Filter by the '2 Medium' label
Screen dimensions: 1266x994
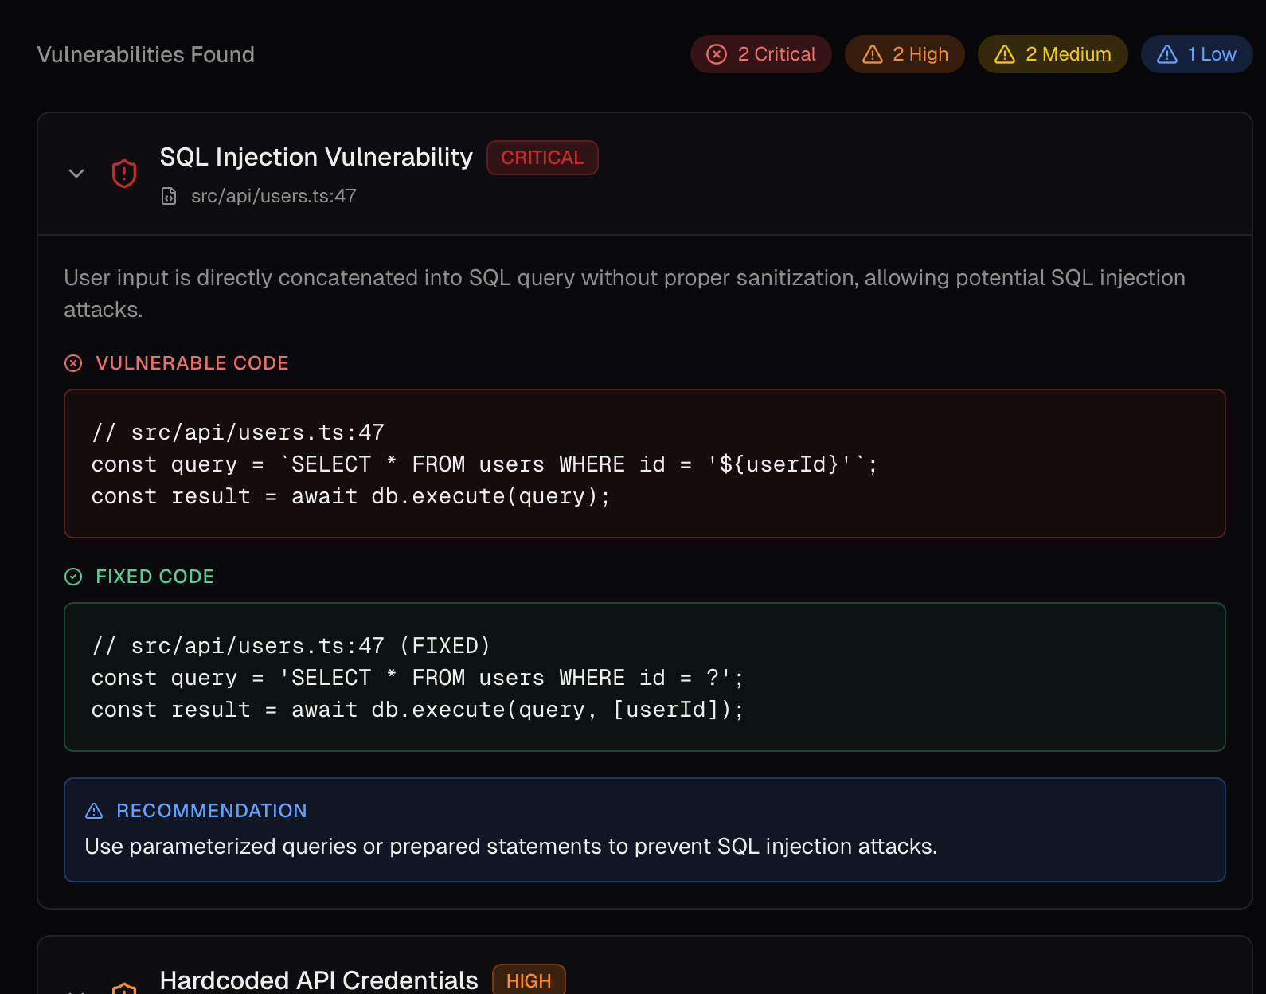1068,54
